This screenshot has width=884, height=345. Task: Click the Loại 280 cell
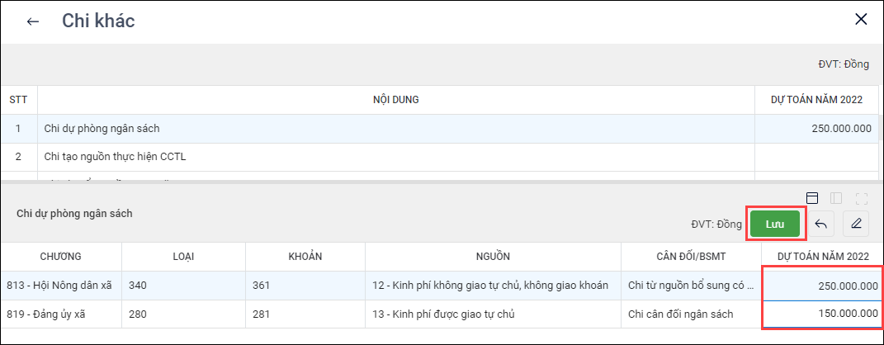tap(183, 314)
